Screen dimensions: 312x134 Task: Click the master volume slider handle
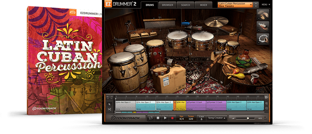point(248,118)
